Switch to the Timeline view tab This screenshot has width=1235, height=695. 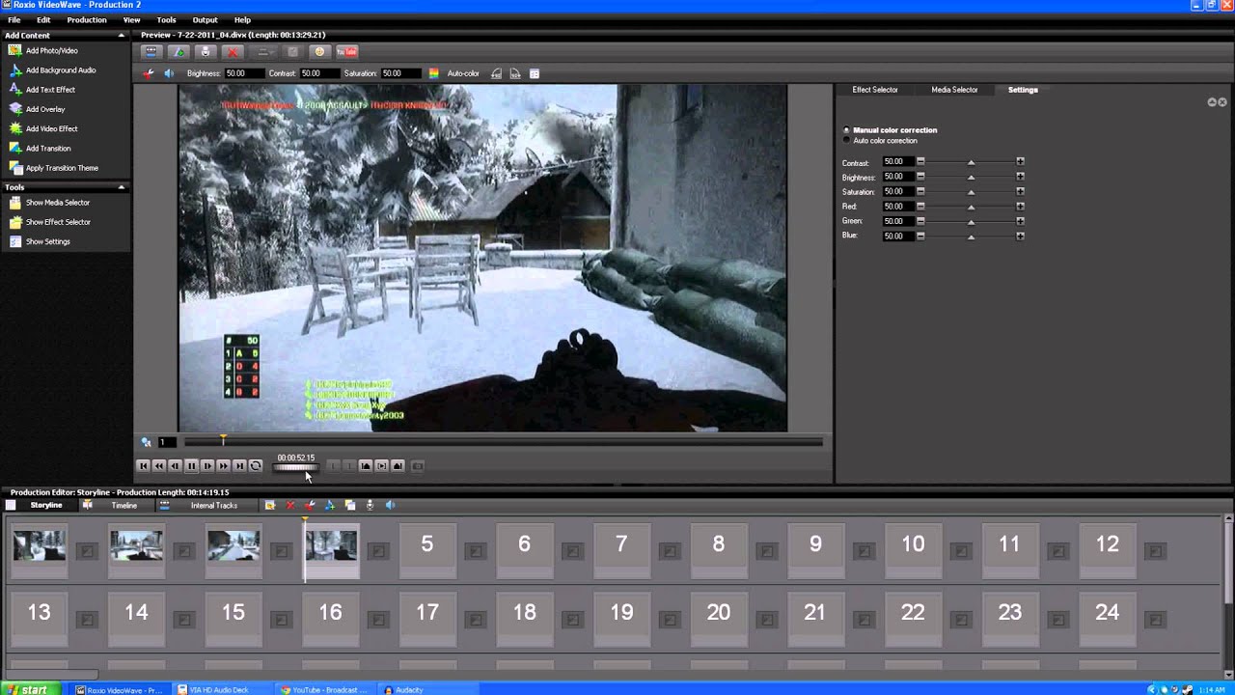124,506
